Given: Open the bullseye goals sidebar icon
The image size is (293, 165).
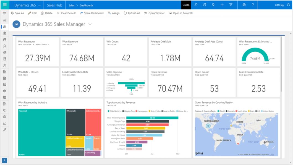Looking at the screenshot, I should (4, 117).
